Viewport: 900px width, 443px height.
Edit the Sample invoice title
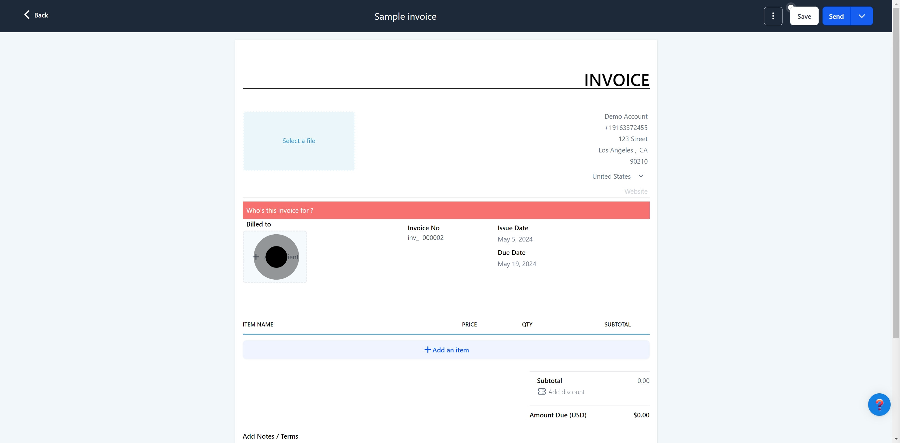pos(405,17)
